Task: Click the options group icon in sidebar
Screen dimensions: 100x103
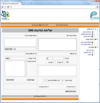Action: tap(95, 47)
